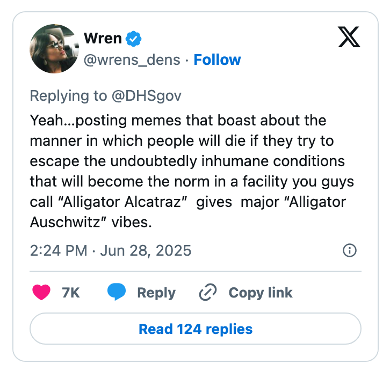The image size is (390, 372).
Task: Open the @DHSgov mention
Action: (146, 96)
